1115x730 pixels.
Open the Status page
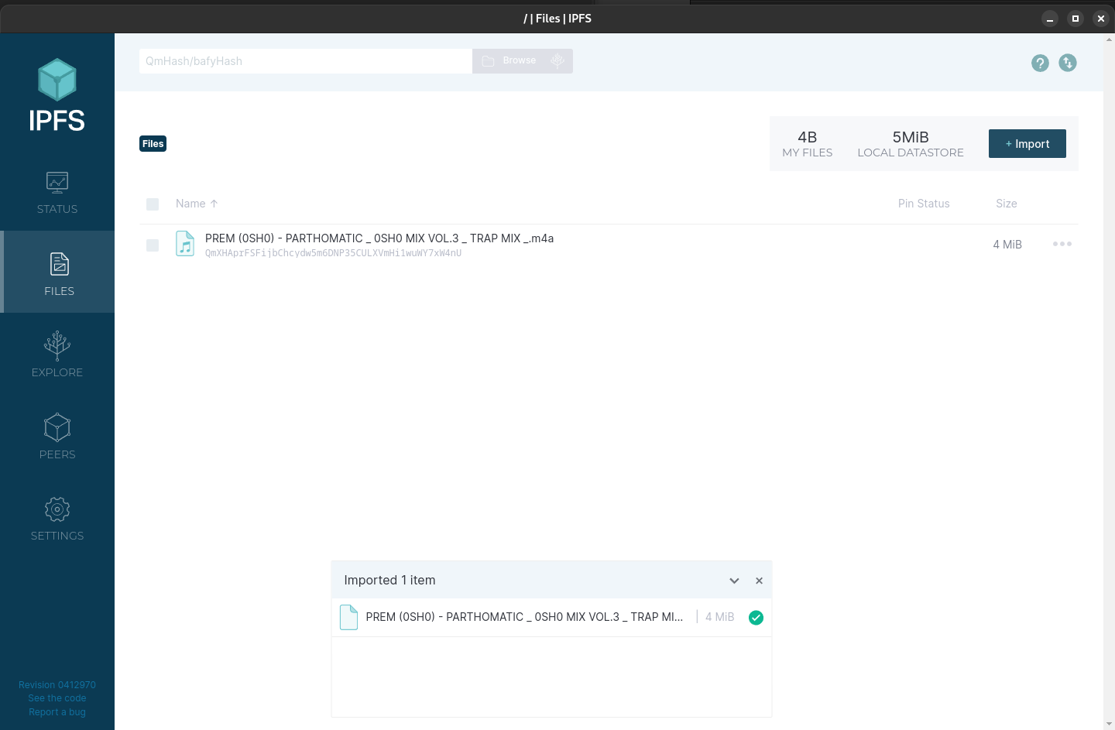pos(57,194)
